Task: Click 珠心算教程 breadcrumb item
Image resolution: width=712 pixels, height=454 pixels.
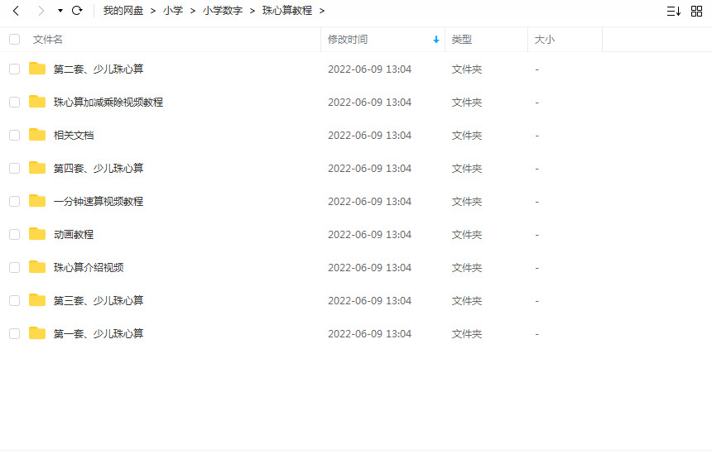Action: (x=287, y=11)
